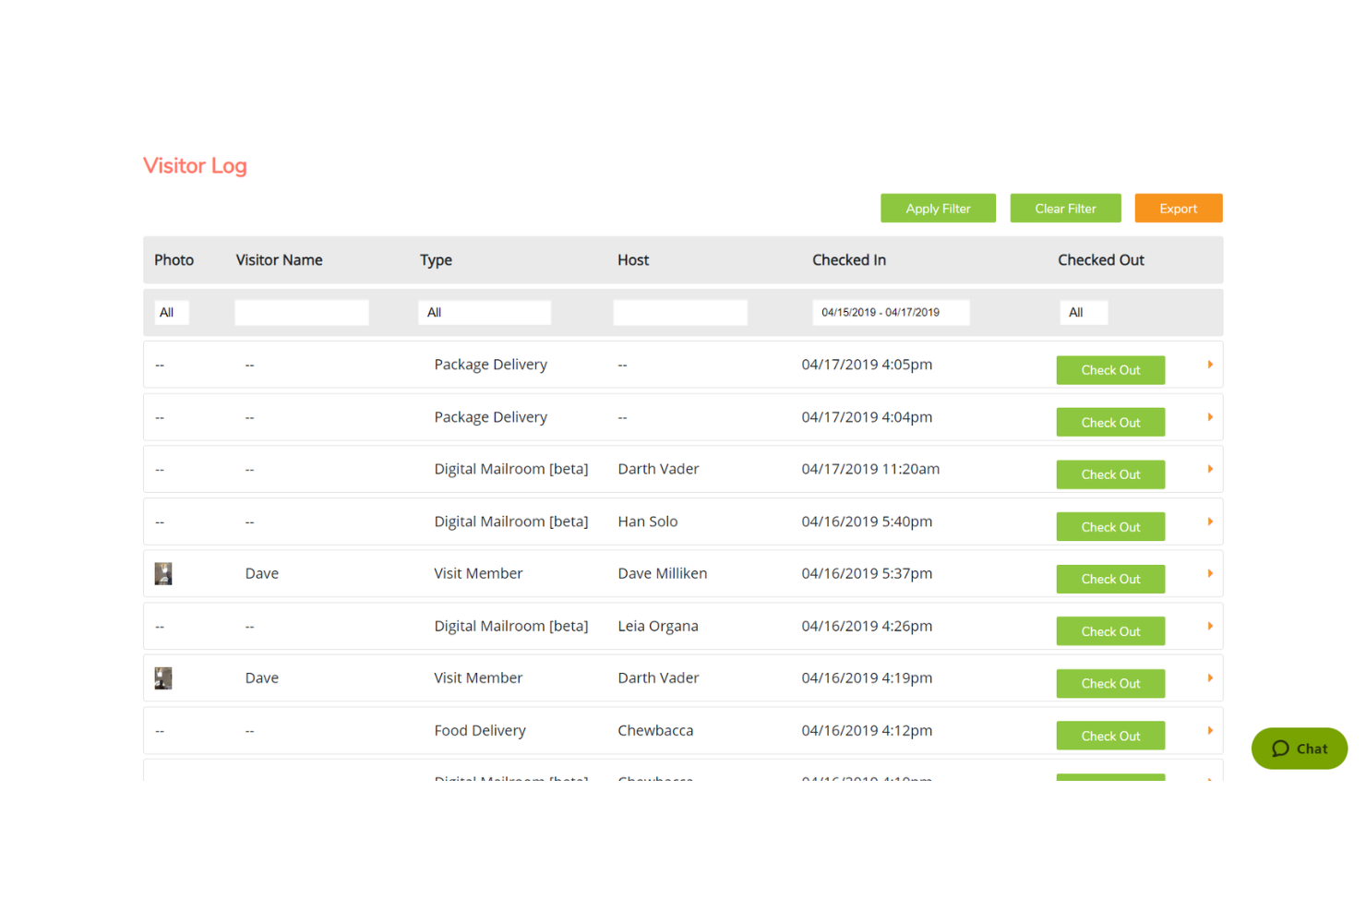Expand arrow on Leia Organa row
Image resolution: width=1366 pixels, height=911 pixels.
tap(1209, 626)
